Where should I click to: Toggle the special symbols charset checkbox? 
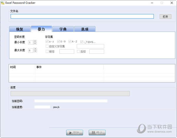pyautogui.click(x=82, y=42)
